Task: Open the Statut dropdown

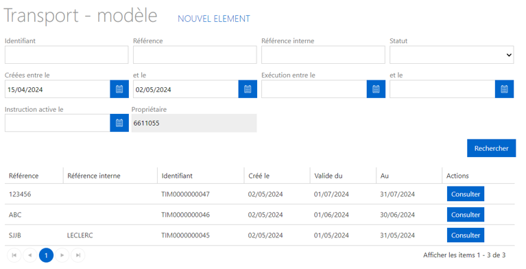Action: tap(451, 55)
